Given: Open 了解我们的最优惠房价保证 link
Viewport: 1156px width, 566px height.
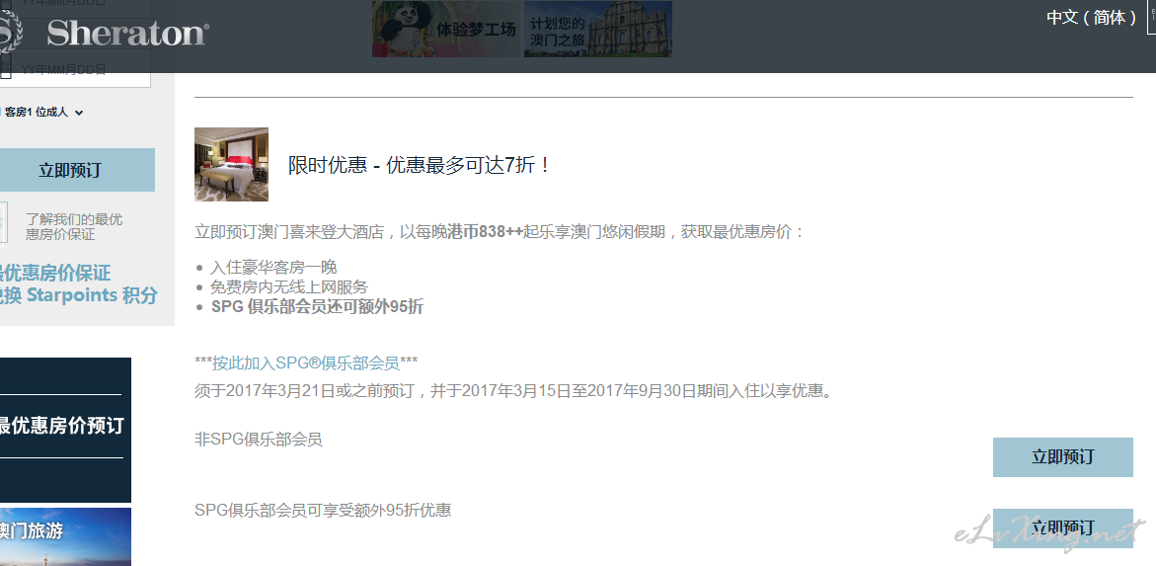Looking at the screenshot, I should pyautogui.click(x=73, y=226).
